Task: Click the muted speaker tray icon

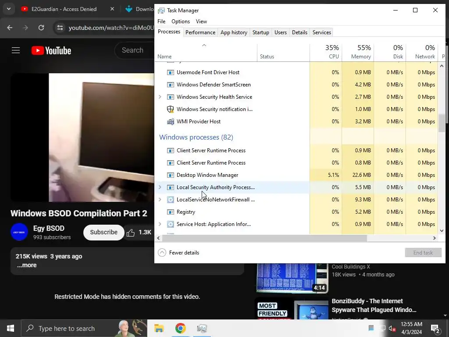Action: pyautogui.click(x=392, y=328)
